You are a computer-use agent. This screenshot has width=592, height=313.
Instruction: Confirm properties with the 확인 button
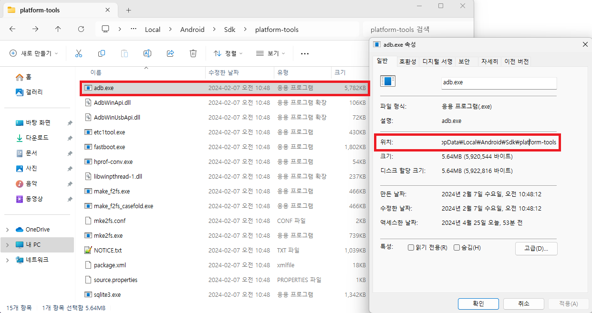478,303
